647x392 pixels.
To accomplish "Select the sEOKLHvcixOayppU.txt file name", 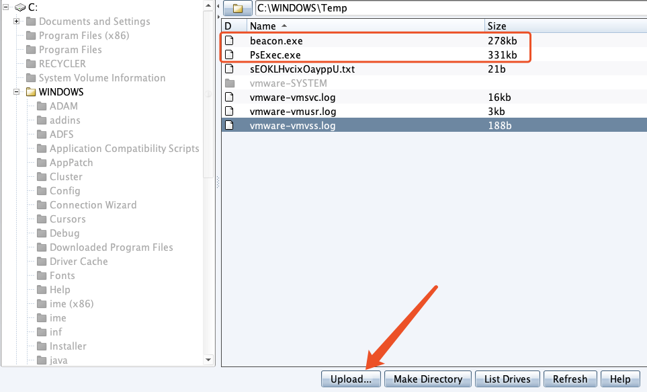I will tap(302, 69).
